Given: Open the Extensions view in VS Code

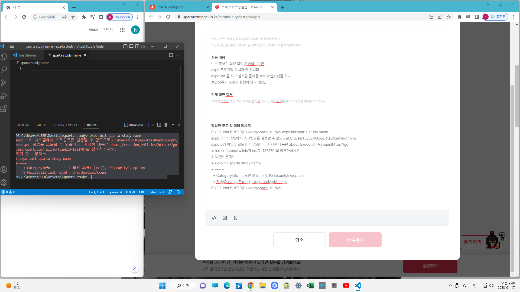Looking at the screenshot, I should point(4,109).
